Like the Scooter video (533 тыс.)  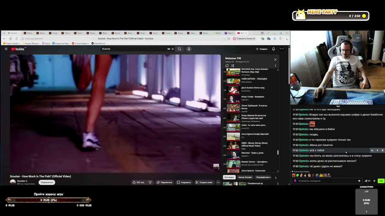139,182
